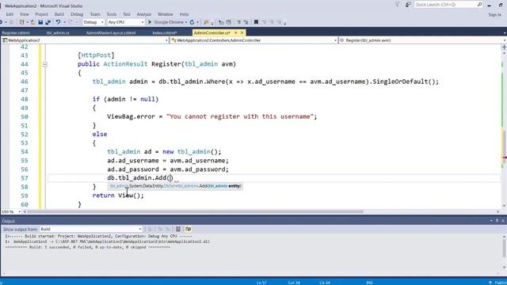Click the browser refresh icon in toolbar
The width and height of the screenshot is (507, 285).
pos(192,22)
